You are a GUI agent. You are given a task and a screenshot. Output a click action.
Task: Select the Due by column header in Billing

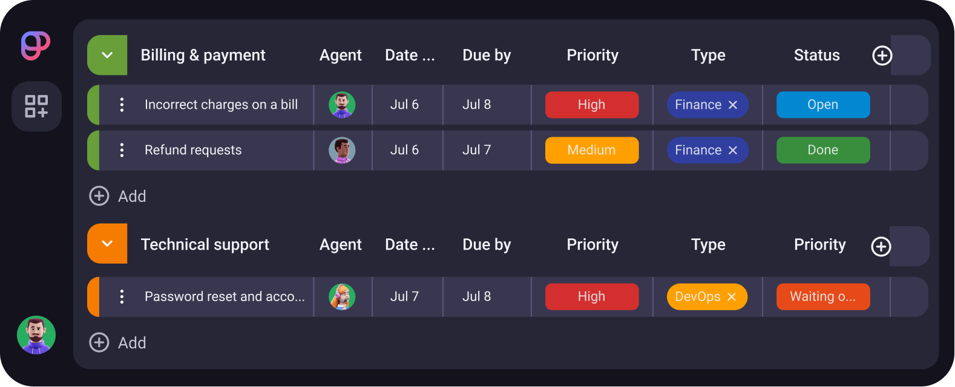tap(487, 55)
